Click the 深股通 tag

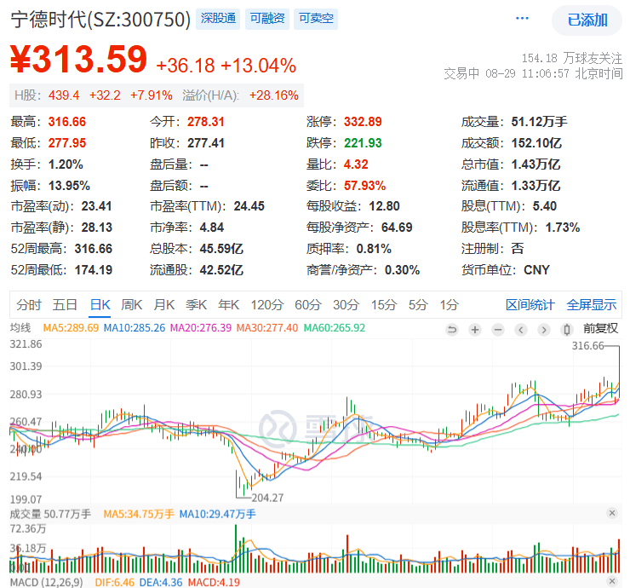[218, 19]
